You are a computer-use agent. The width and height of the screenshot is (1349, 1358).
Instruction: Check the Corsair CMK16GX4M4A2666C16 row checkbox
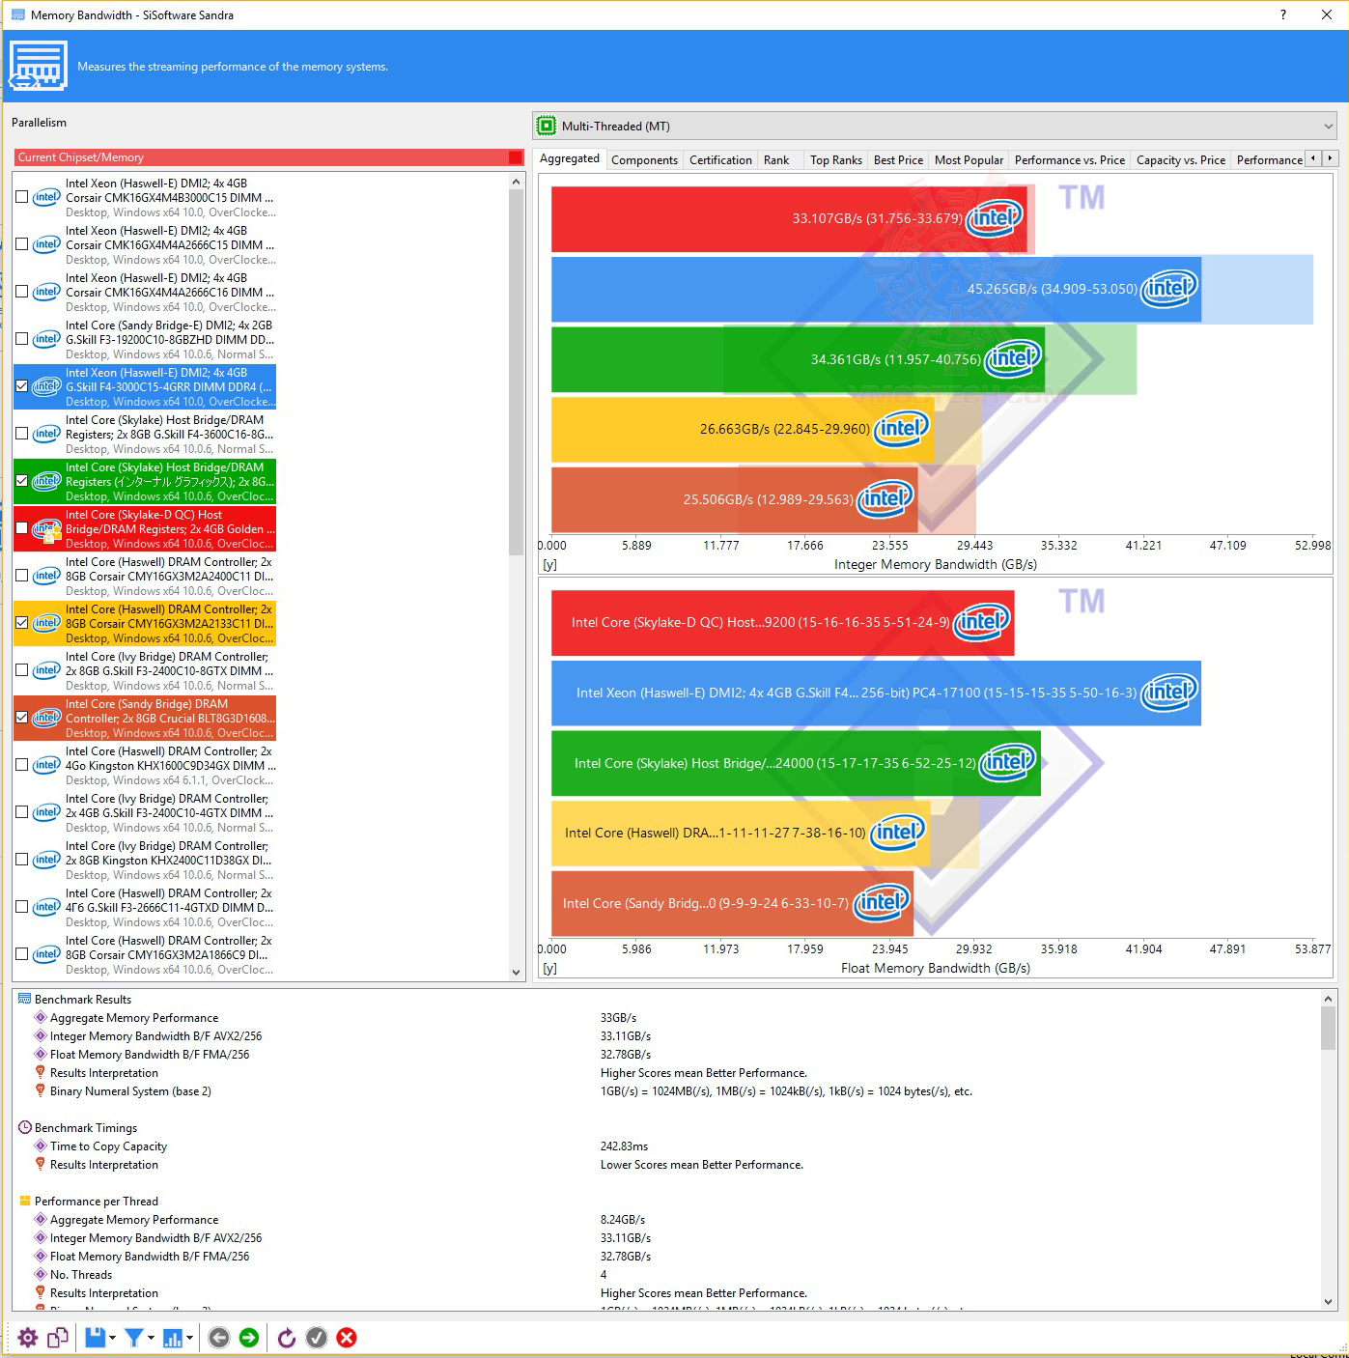pos(21,292)
